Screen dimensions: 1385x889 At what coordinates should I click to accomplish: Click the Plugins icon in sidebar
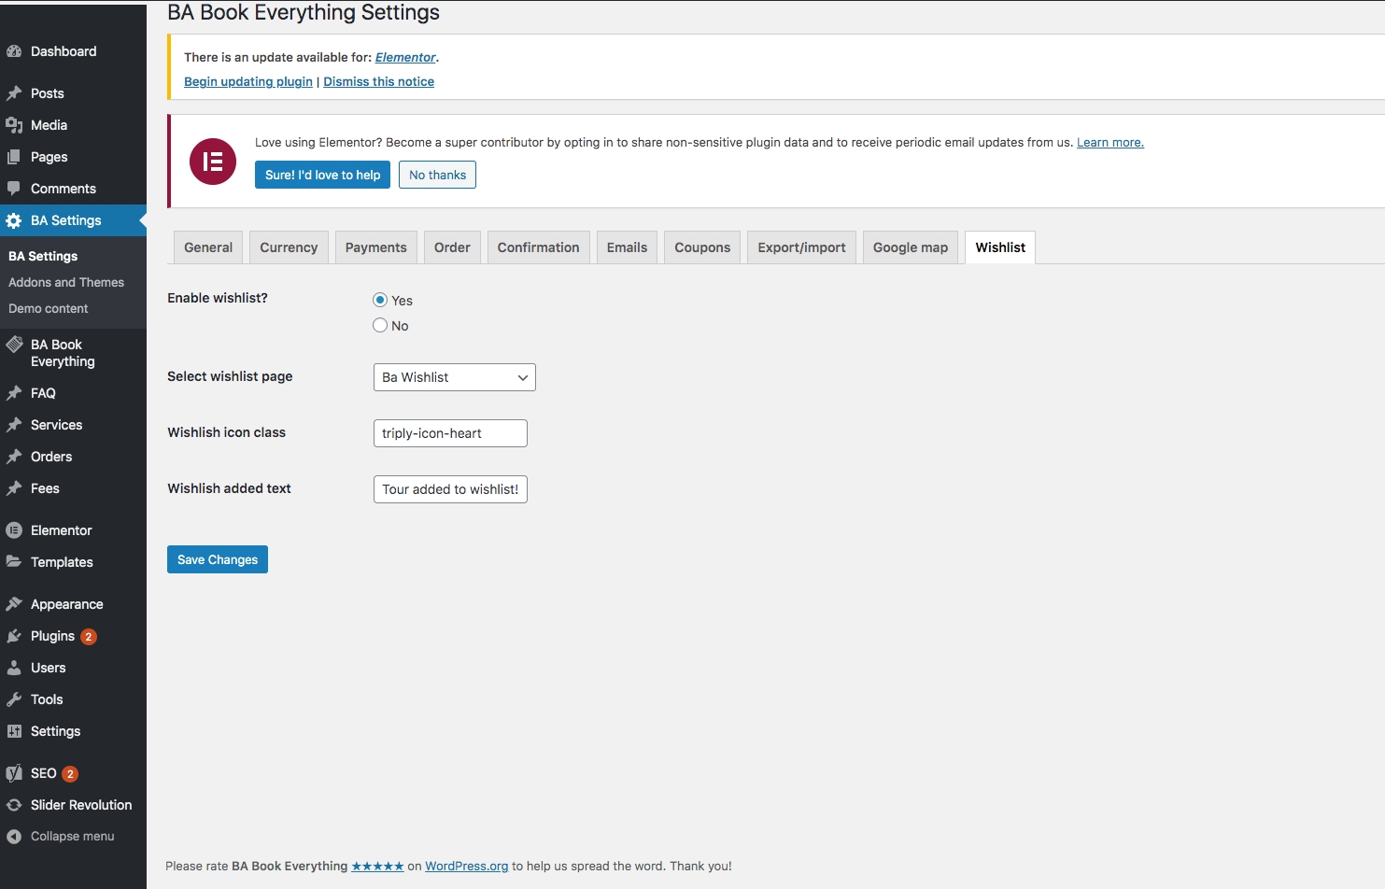14,636
